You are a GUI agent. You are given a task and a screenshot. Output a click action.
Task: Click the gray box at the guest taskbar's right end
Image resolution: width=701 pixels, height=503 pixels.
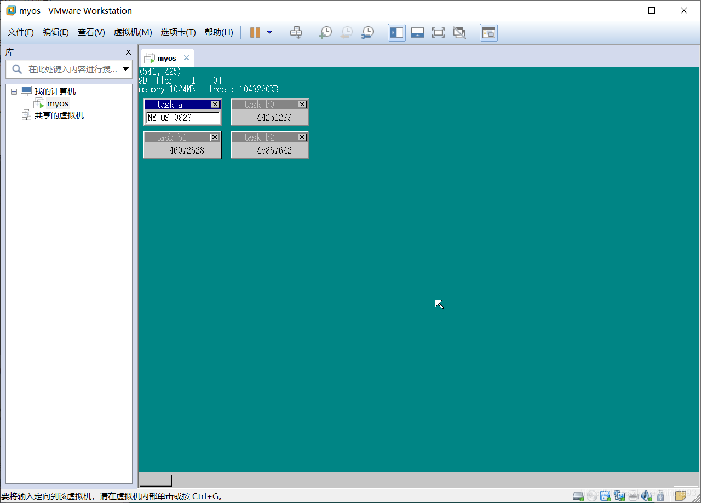point(686,480)
